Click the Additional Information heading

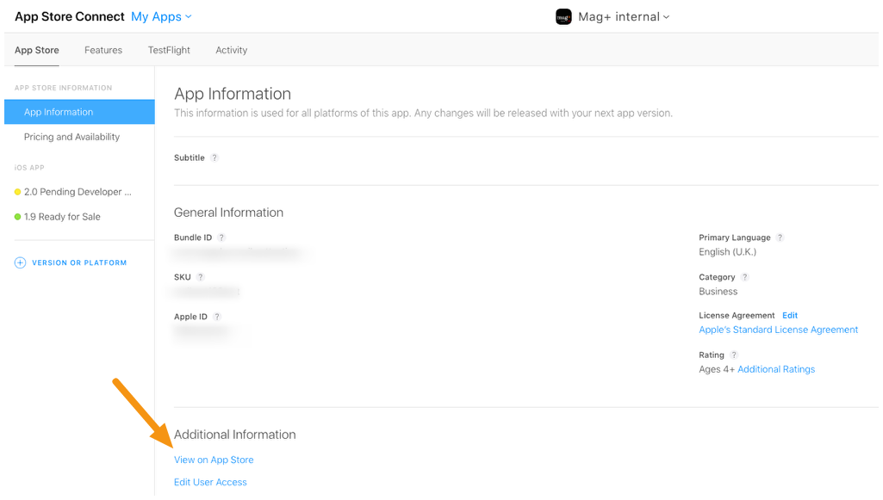234,435
